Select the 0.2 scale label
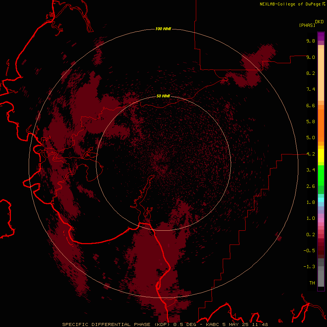The image size is (327, 327). [x=311, y=235]
